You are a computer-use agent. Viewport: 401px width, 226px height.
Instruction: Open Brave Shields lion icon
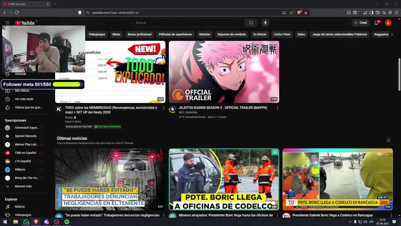click(x=299, y=13)
